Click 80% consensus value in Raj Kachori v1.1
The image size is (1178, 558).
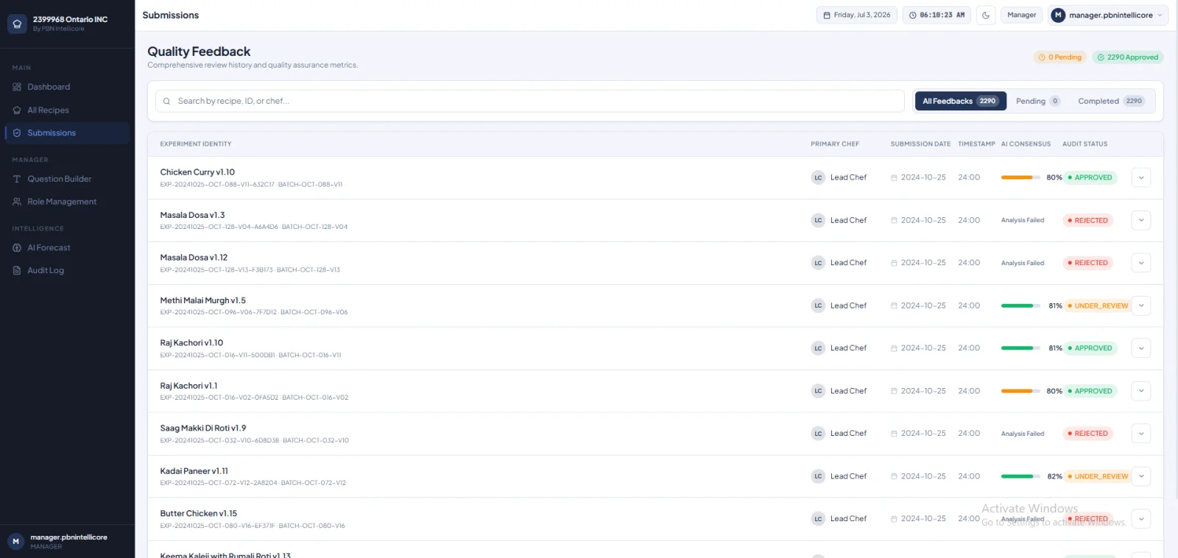(1054, 391)
